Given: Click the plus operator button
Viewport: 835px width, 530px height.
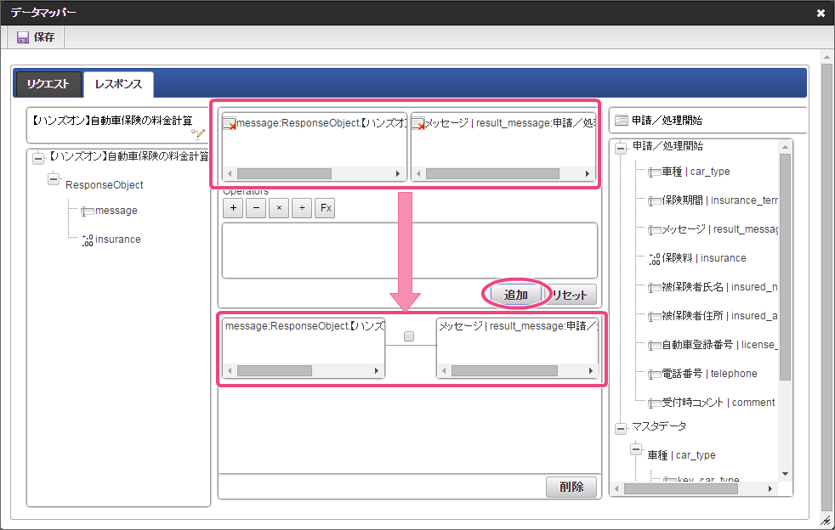Looking at the screenshot, I should [233, 208].
